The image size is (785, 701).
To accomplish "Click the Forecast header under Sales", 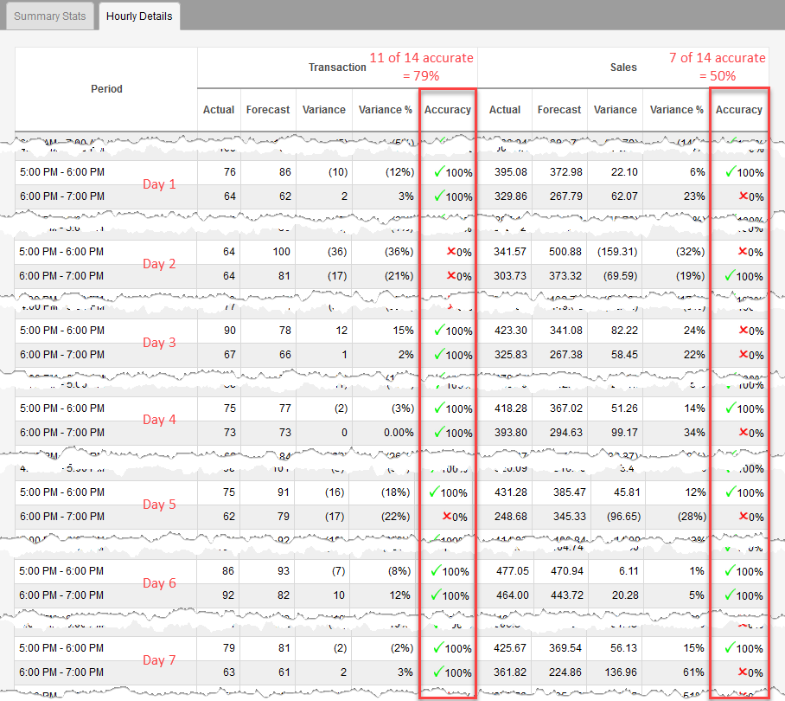I will click(559, 110).
